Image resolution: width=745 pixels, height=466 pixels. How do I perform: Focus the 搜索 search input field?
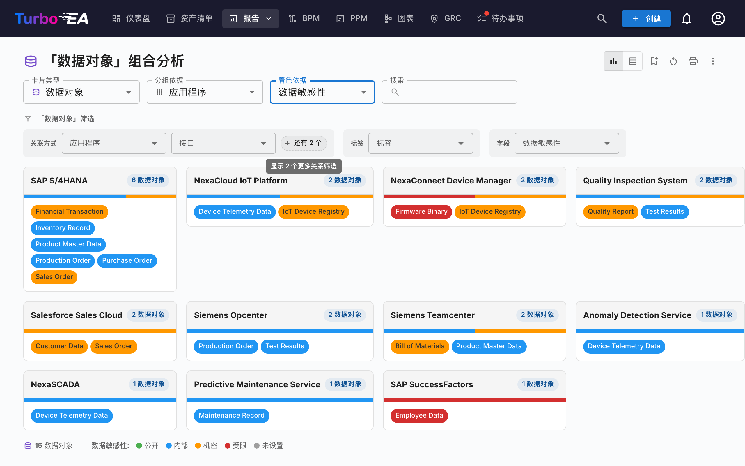tap(449, 92)
